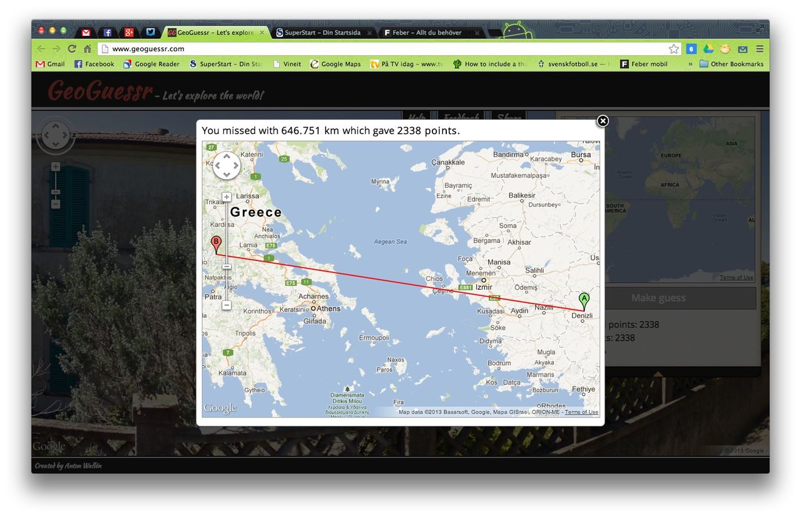Screen dimensions: 801x517
Task: Open the blue extension with badge 6
Action: click(x=691, y=49)
